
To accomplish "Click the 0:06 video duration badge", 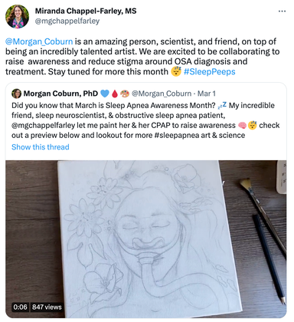I will coord(20,307).
